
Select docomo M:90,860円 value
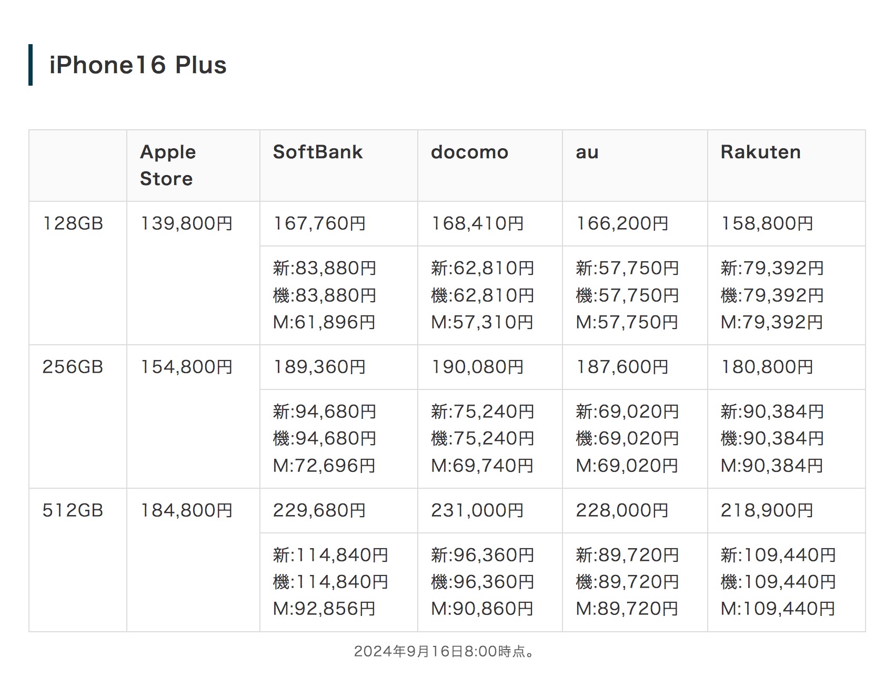pos(482,609)
